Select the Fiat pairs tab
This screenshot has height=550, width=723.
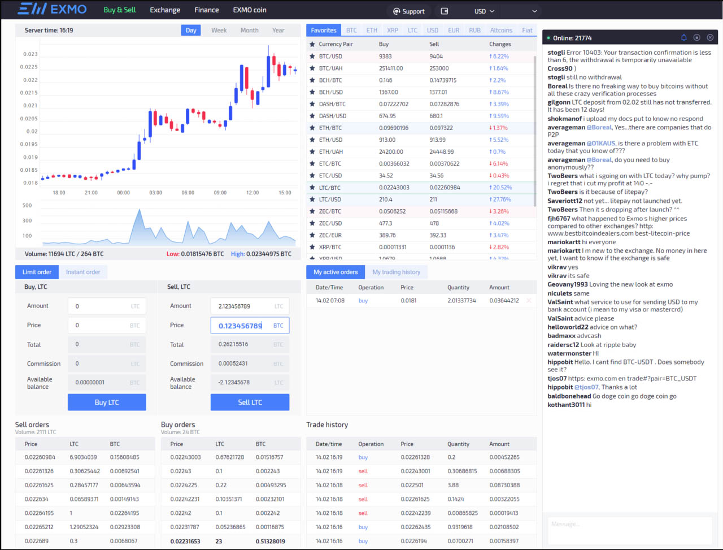tap(527, 31)
